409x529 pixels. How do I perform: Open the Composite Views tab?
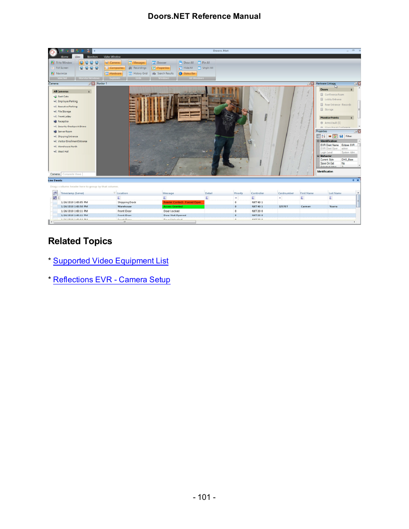(72, 174)
